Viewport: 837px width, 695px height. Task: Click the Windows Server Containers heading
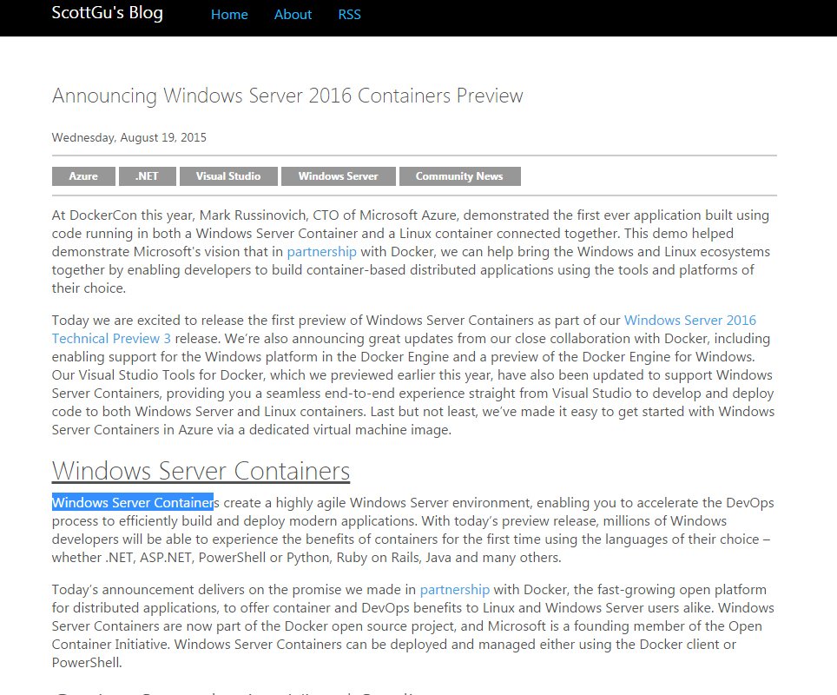(201, 471)
